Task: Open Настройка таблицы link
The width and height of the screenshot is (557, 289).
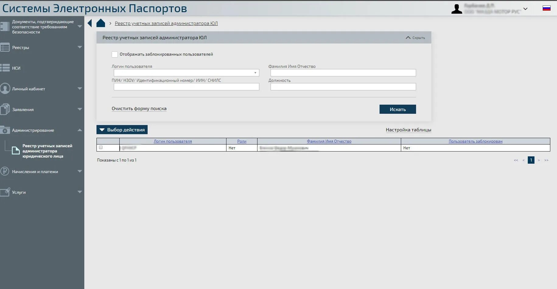Action: click(408, 130)
